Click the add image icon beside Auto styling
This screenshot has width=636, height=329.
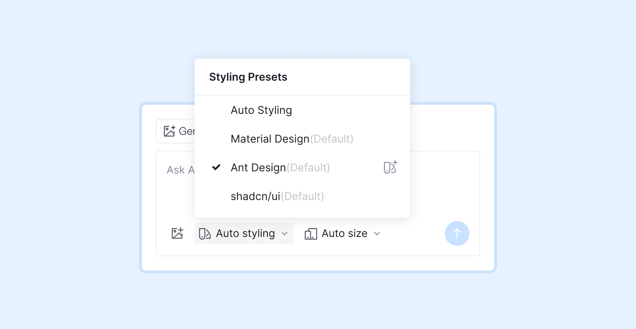click(177, 233)
